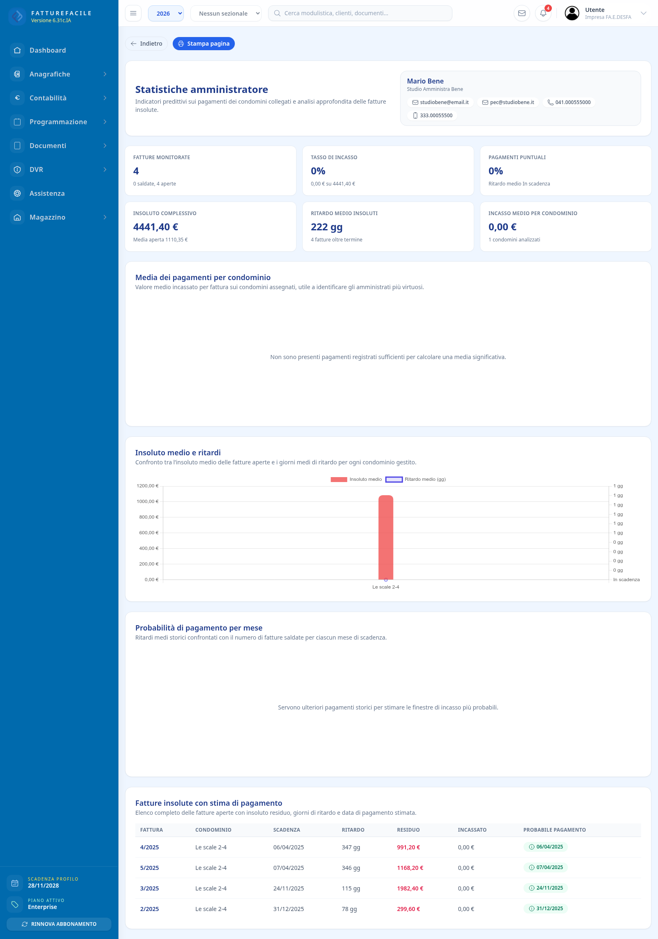Open Programmazione menu item
658x939 pixels.
59,122
